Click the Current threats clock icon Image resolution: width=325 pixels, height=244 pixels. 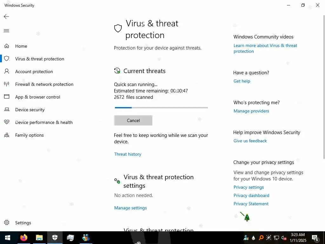click(117, 71)
